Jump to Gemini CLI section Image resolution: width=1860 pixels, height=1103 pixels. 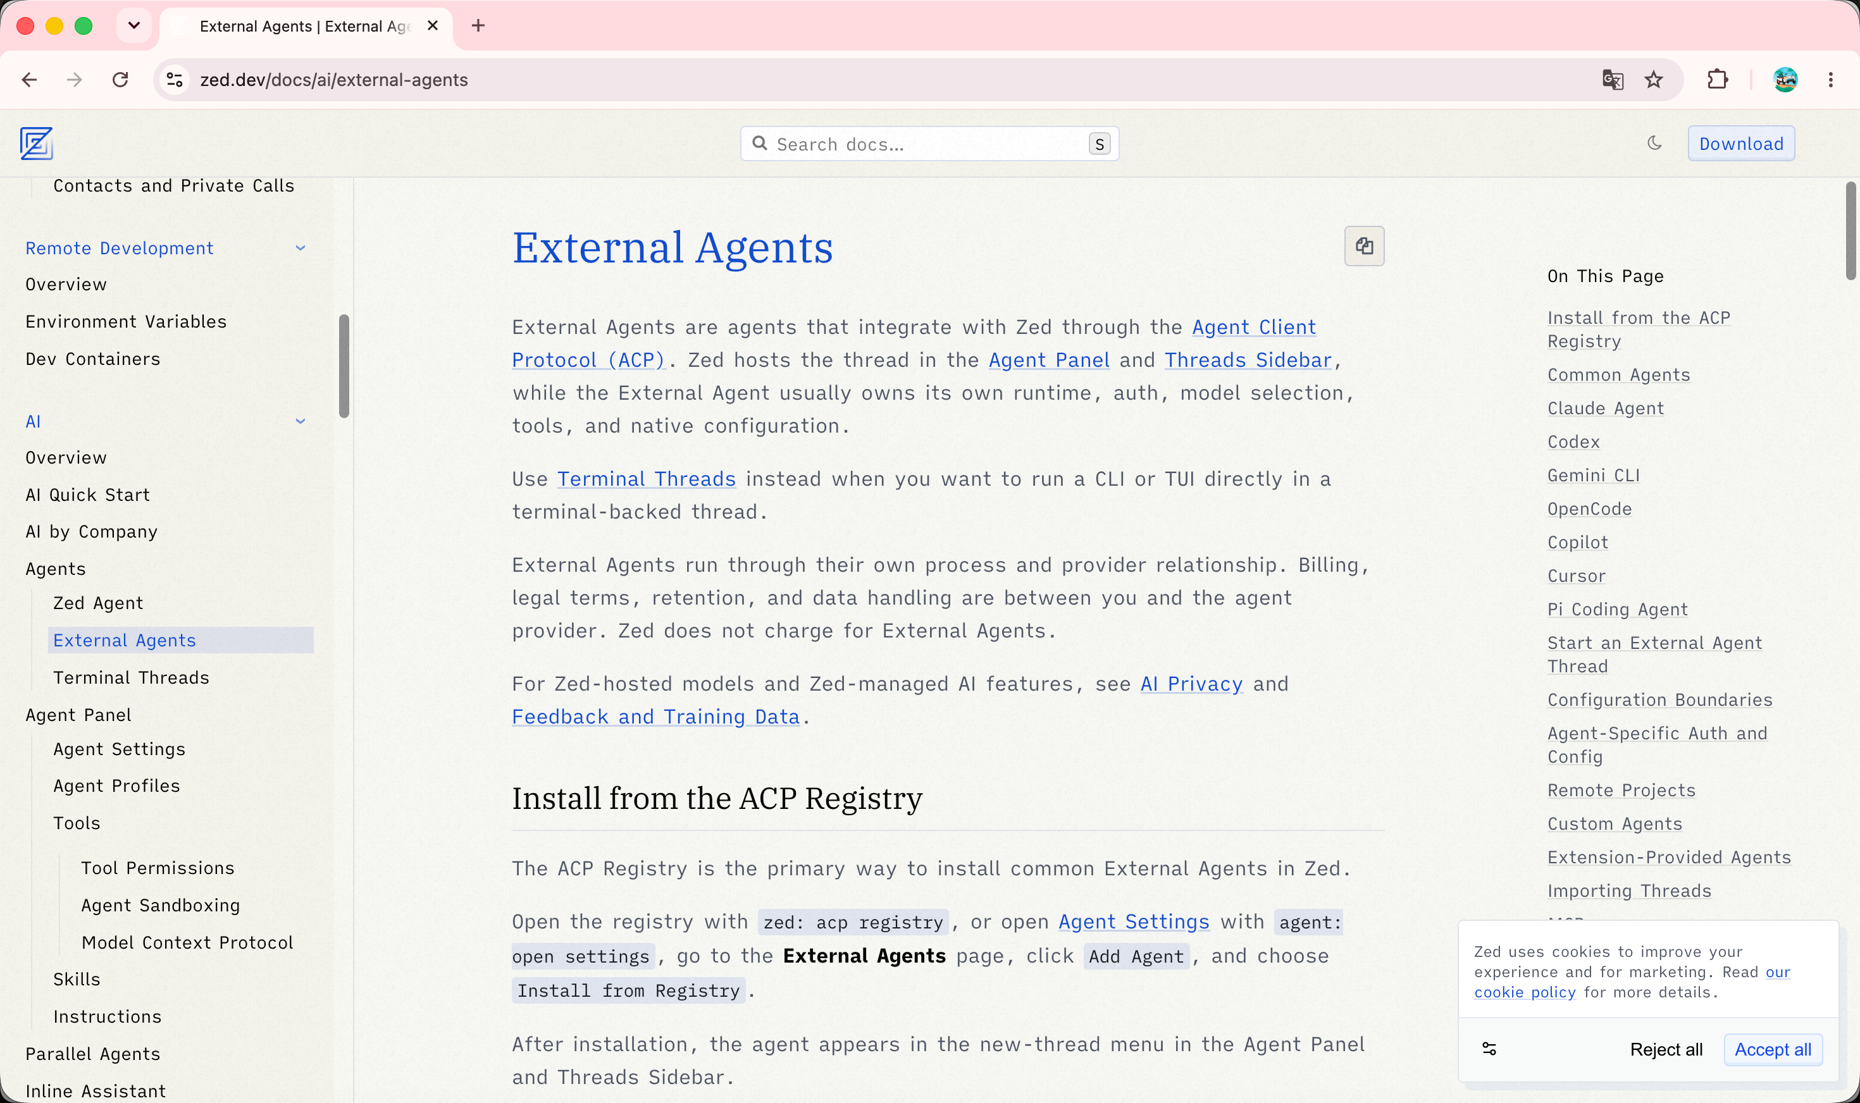click(x=1593, y=476)
